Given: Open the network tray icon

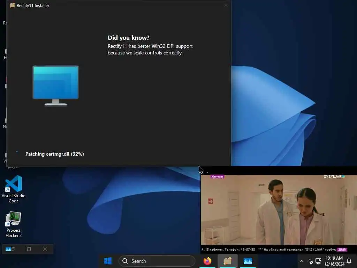Looking at the screenshot, I should point(318,261).
